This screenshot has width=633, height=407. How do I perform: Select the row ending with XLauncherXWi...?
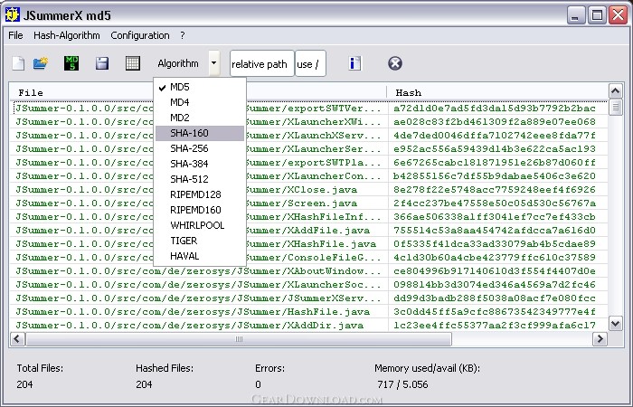[x=309, y=122]
